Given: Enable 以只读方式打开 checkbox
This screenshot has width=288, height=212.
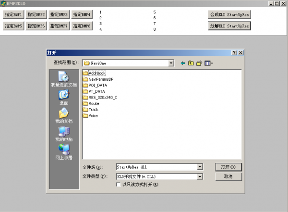Looking at the screenshot, I should coord(119,185).
